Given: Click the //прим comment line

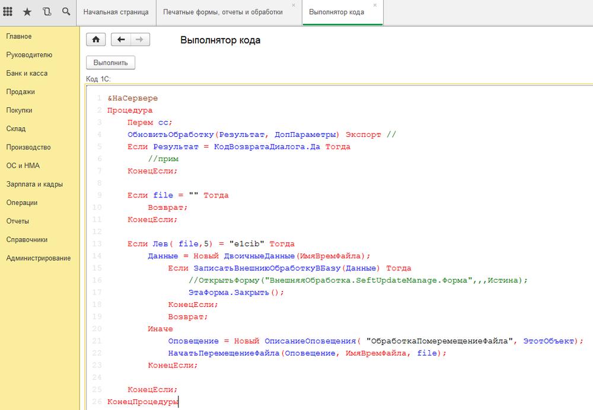Looking at the screenshot, I should tap(163, 159).
